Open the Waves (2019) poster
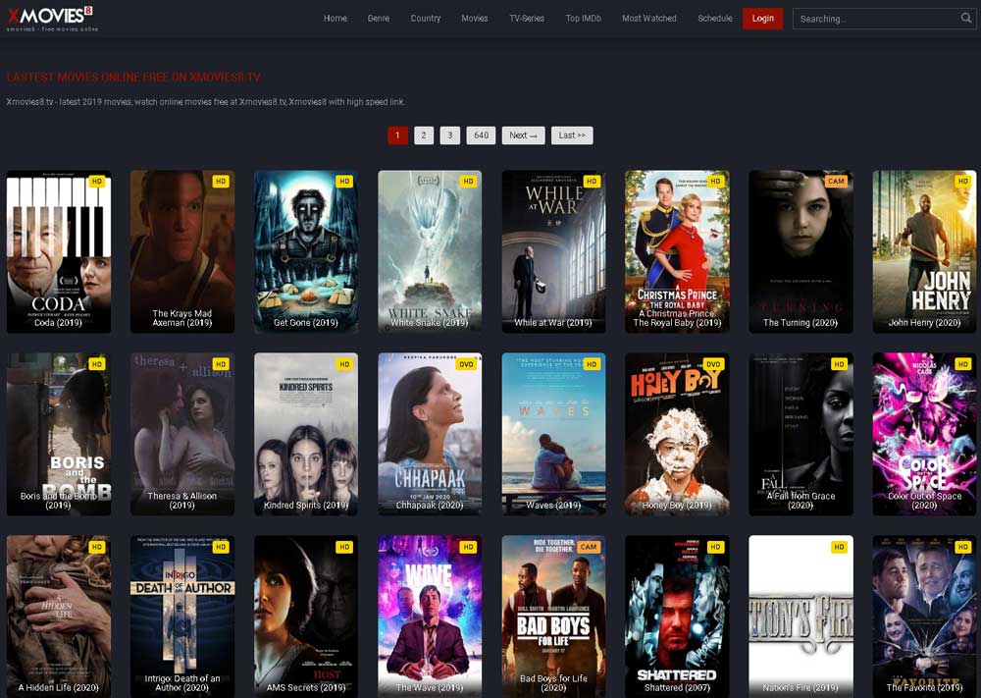 tap(553, 434)
